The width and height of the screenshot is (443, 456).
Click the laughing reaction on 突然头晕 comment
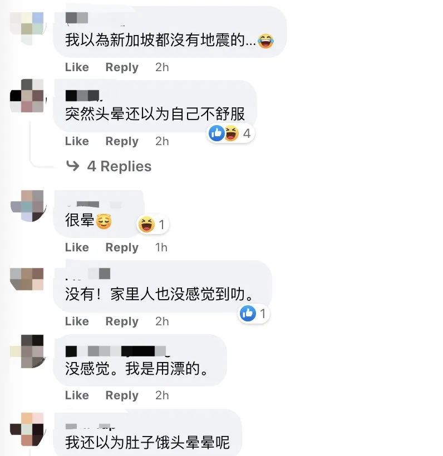click(x=232, y=133)
